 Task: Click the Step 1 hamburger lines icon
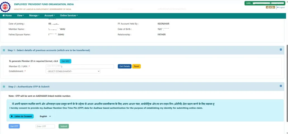4,50
